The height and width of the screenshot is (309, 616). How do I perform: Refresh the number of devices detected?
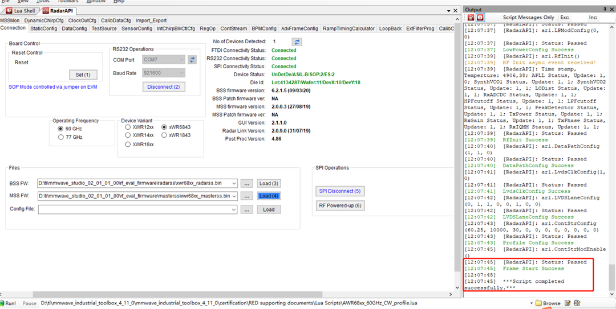coord(297,42)
